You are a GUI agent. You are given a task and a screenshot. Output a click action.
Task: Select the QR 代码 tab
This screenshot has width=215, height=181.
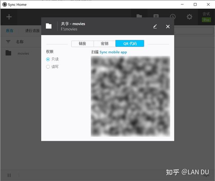point(130,44)
